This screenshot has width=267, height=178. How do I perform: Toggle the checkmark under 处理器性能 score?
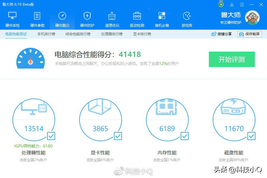coord(51,136)
